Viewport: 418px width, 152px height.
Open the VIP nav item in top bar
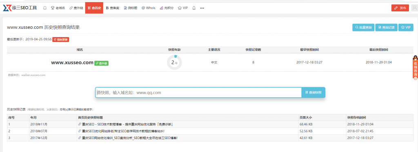pos(183,8)
